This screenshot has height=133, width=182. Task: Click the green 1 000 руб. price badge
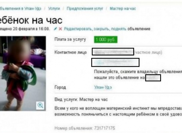point(105,40)
